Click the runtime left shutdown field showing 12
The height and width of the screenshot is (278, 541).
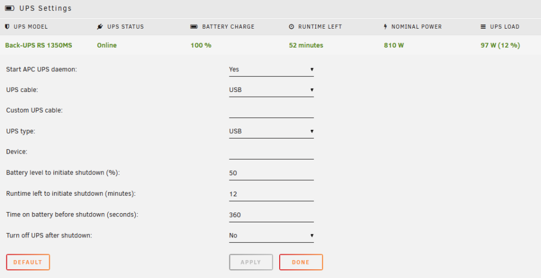(x=271, y=194)
